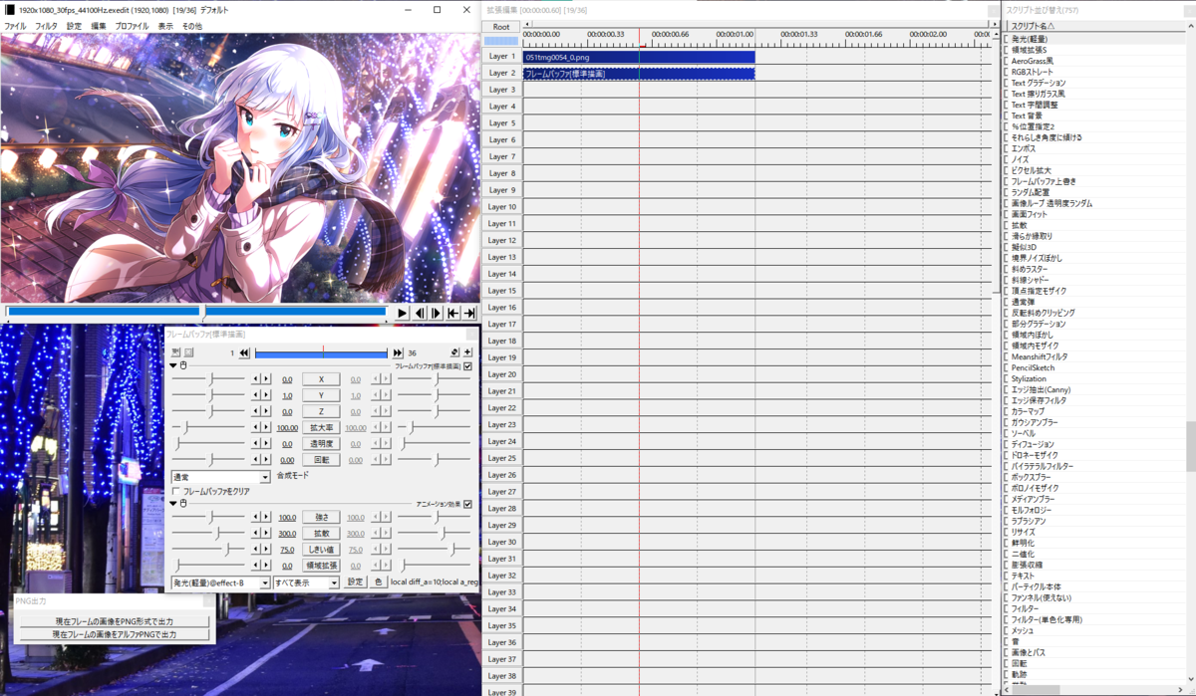Click the 回転 parameter button
Image resolution: width=1196 pixels, height=696 pixels.
point(321,460)
